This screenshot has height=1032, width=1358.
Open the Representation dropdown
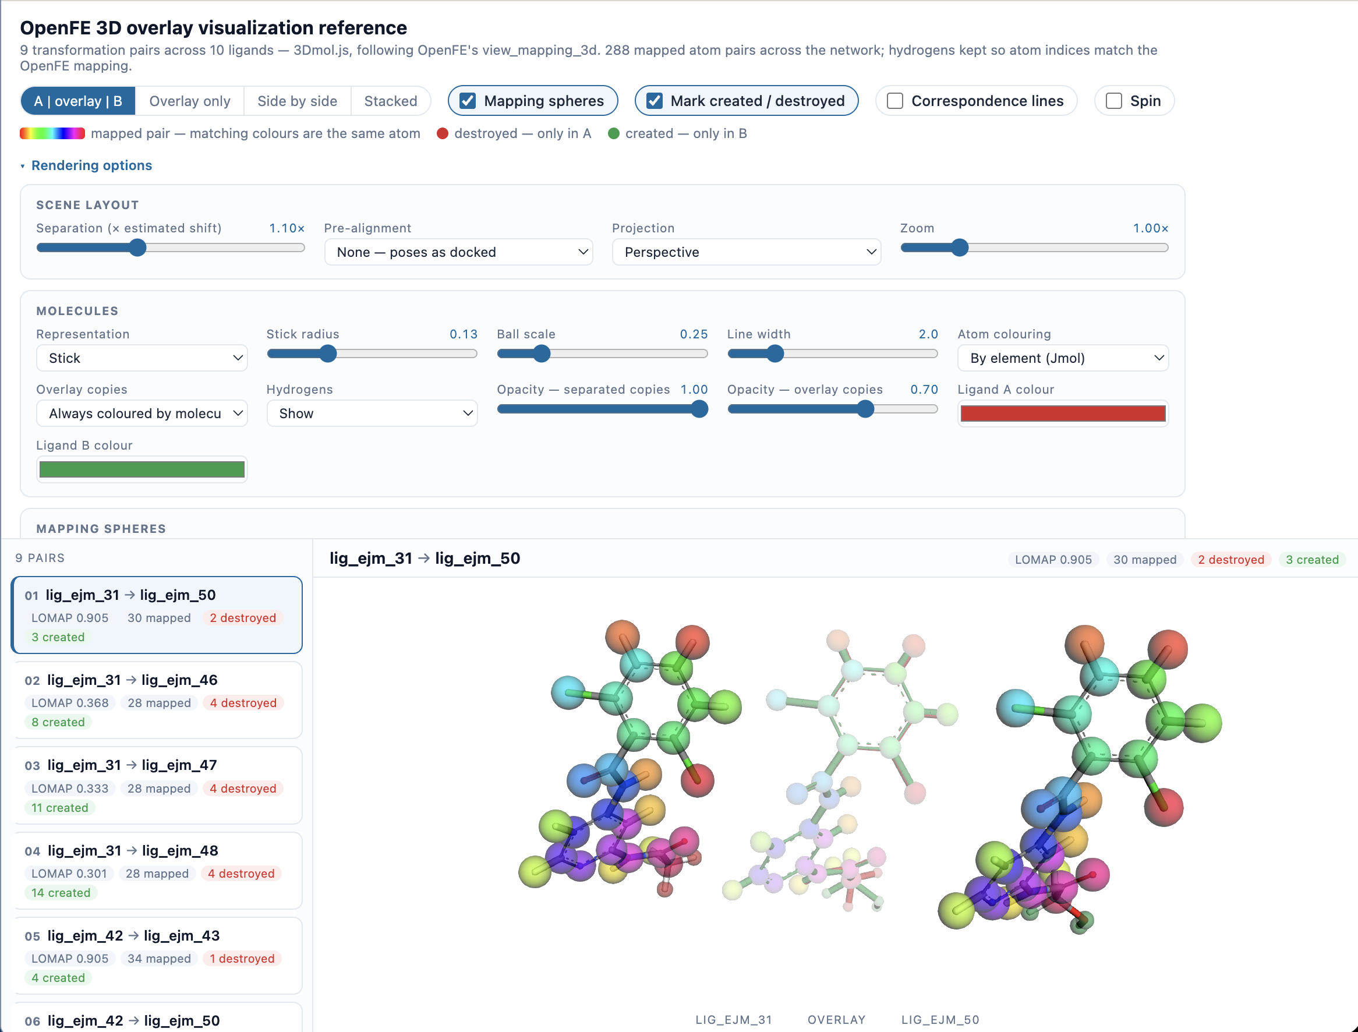[x=142, y=358]
